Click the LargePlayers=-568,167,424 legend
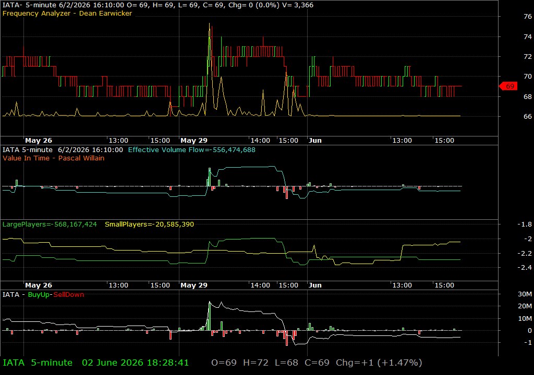 [x=50, y=224]
